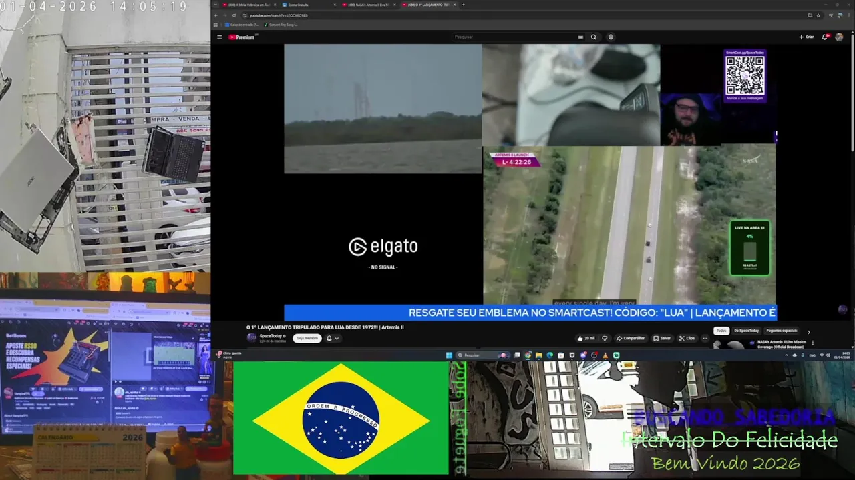
Task: Like the video with thumbs-up 20 mil
Action: pyautogui.click(x=586, y=338)
